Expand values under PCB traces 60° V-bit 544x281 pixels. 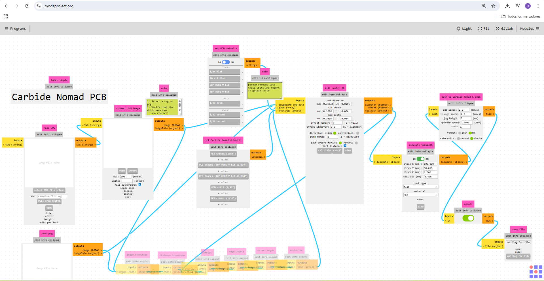(223, 171)
